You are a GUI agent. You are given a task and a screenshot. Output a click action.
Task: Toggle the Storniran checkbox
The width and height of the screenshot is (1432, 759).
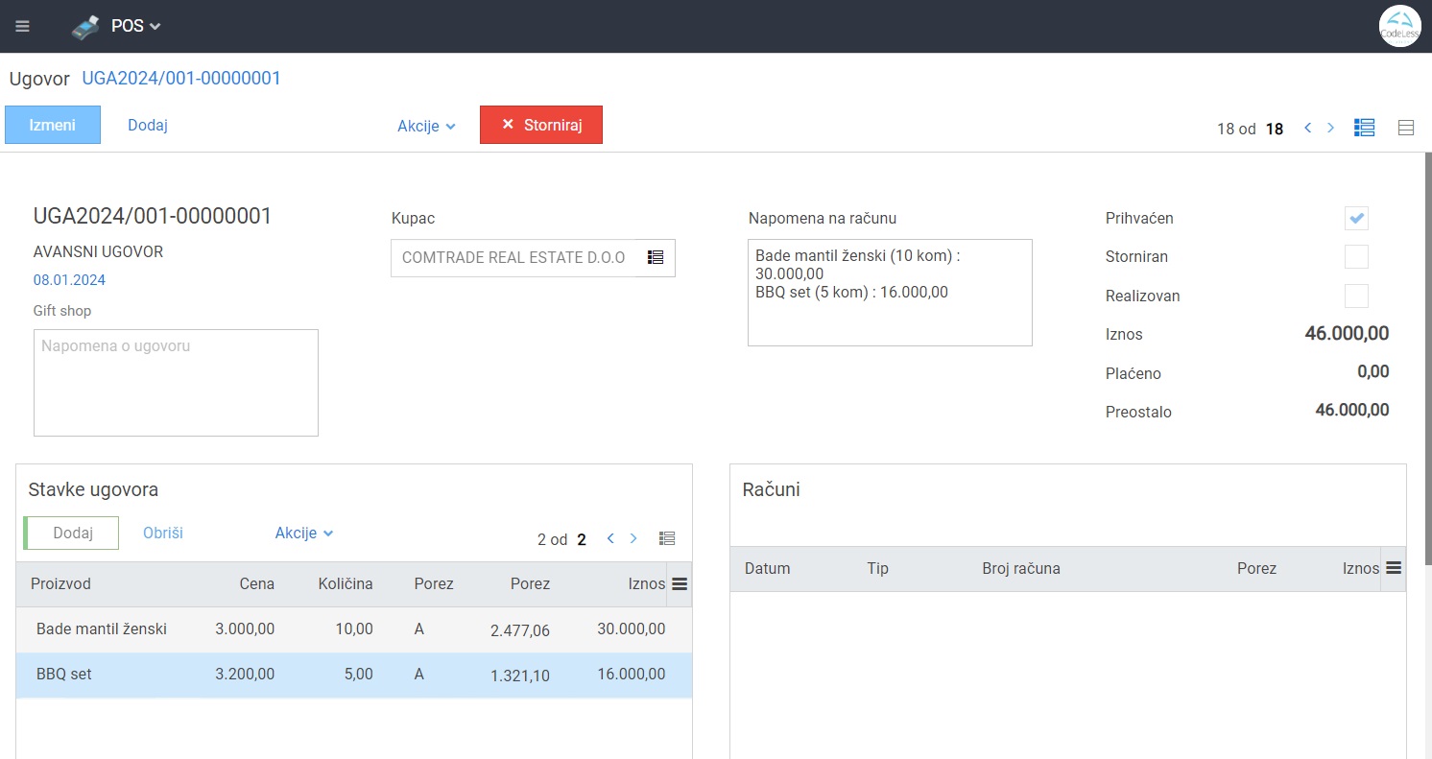point(1356,257)
